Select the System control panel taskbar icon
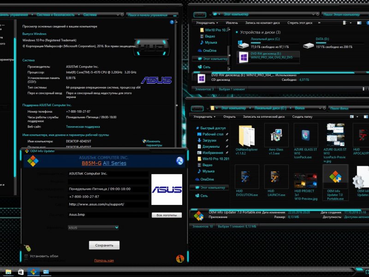This screenshot has height=277, width=369. click(x=46, y=272)
